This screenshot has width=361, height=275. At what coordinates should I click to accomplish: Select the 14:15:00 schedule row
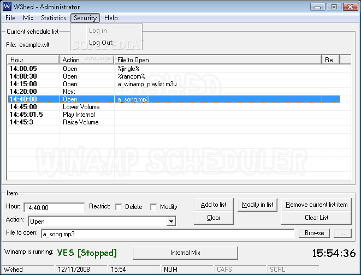[174, 83]
